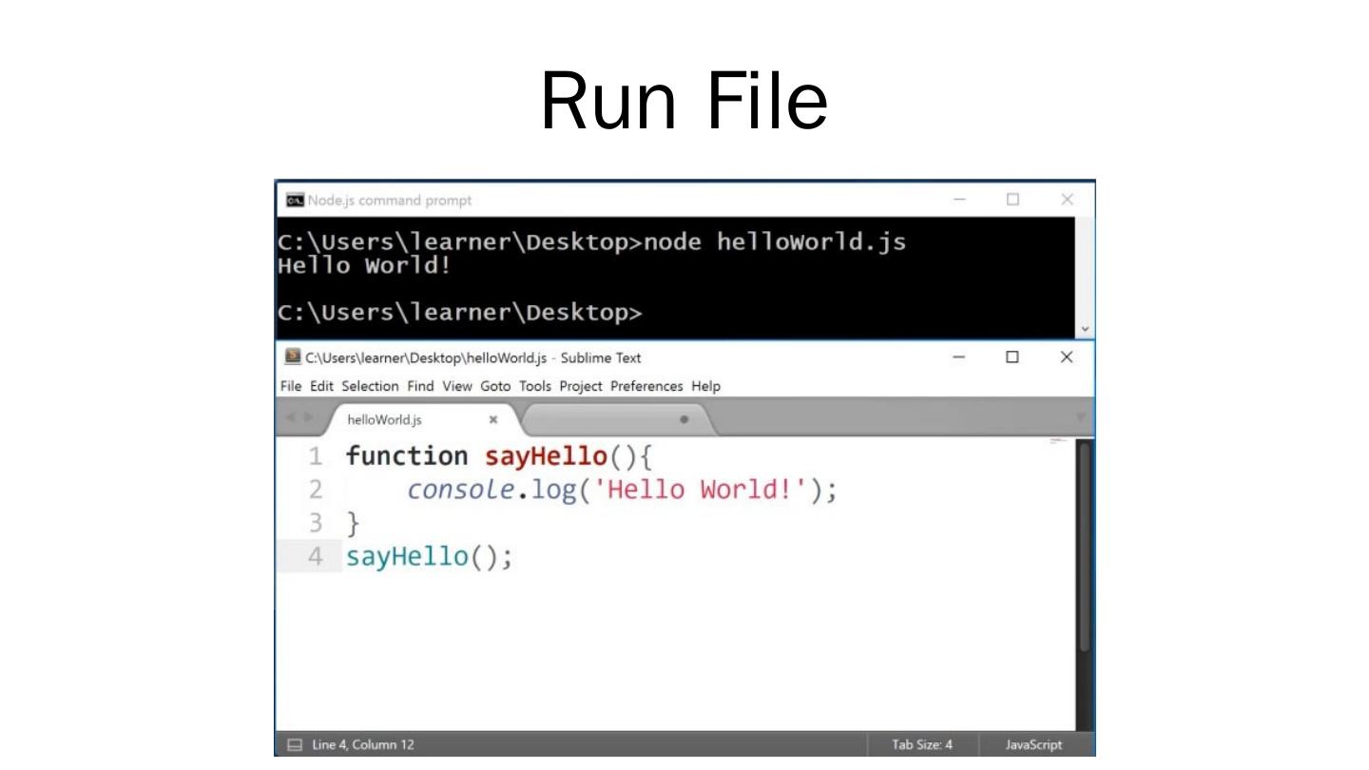
Task: Click the command prompt scrollbar down arrow
Action: [1085, 330]
